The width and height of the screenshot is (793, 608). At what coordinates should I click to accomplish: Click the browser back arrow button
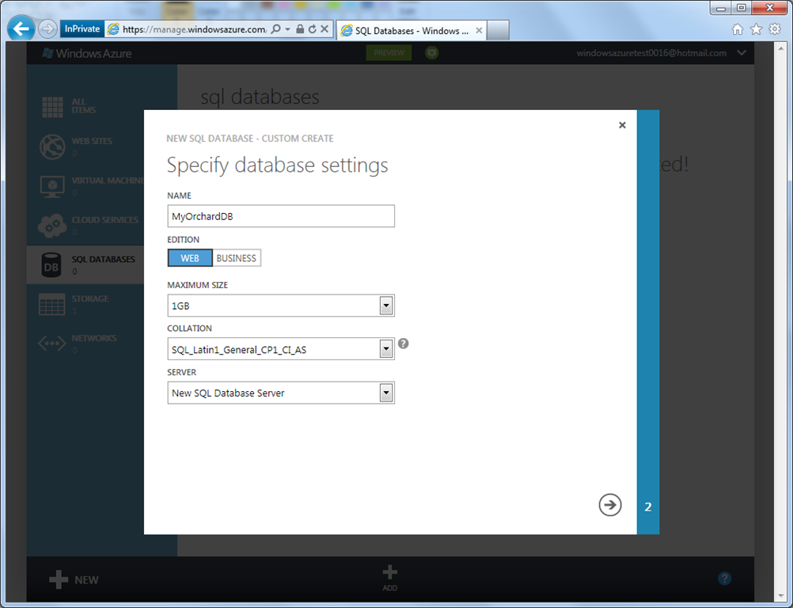coord(21,29)
